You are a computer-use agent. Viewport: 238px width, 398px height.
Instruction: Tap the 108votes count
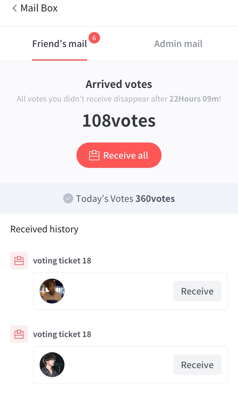(x=119, y=121)
